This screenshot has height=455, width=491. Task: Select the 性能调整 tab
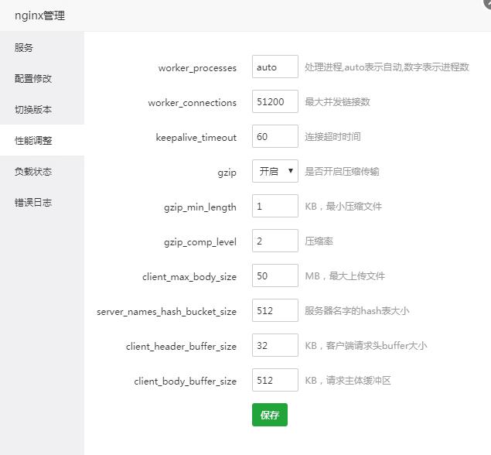[x=42, y=140]
